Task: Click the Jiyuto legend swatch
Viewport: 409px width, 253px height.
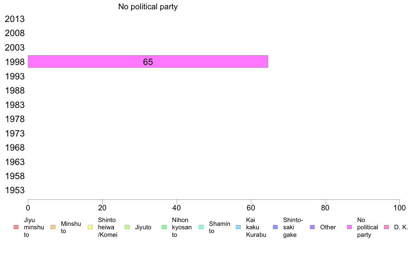Action: click(127, 227)
